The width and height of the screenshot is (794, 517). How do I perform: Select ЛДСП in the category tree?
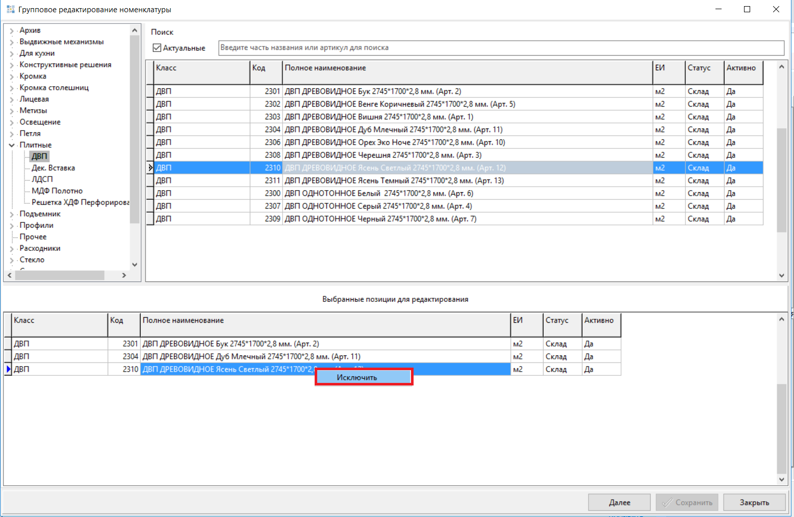[42, 179]
